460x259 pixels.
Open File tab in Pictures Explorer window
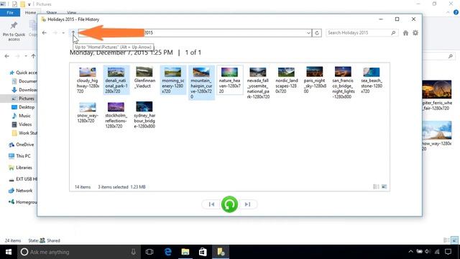10,13
